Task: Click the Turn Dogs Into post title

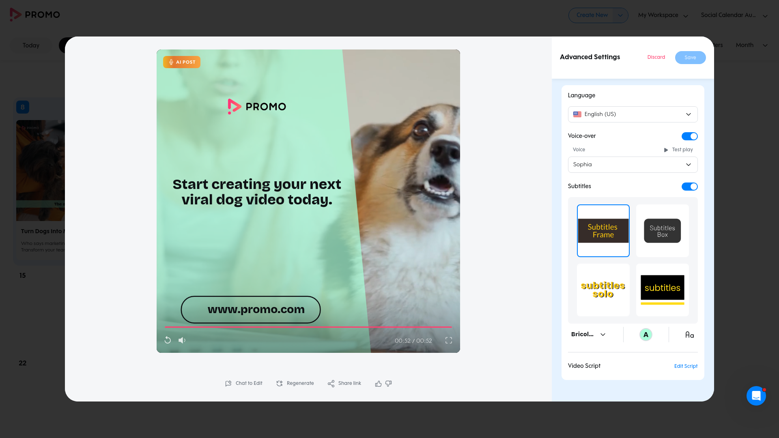Action: click(x=43, y=231)
